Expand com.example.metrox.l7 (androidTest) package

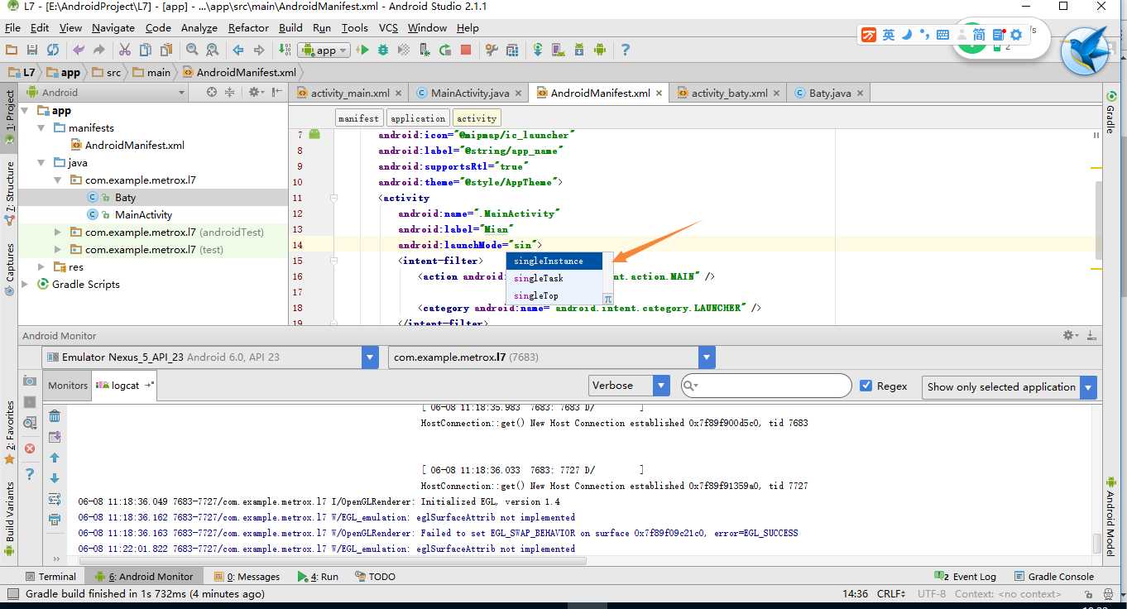(58, 233)
